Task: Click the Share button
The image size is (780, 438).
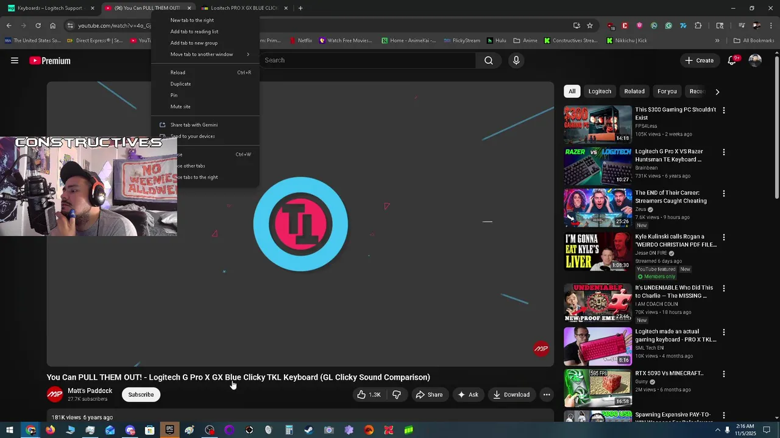Action: (429, 395)
